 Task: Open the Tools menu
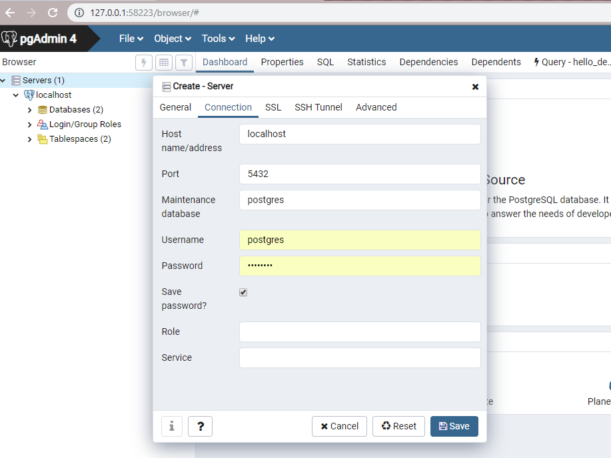click(219, 39)
